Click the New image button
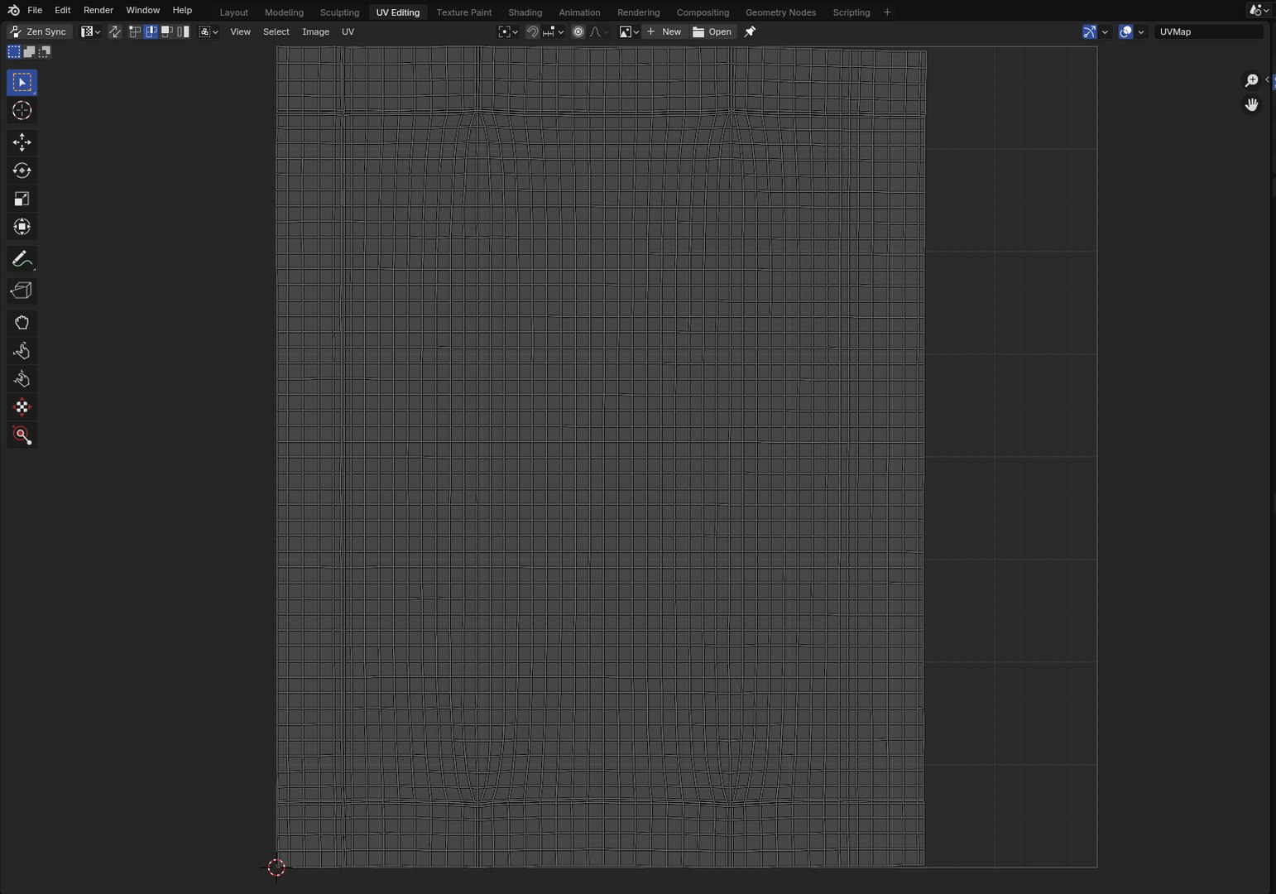This screenshot has width=1276, height=894. coord(664,31)
